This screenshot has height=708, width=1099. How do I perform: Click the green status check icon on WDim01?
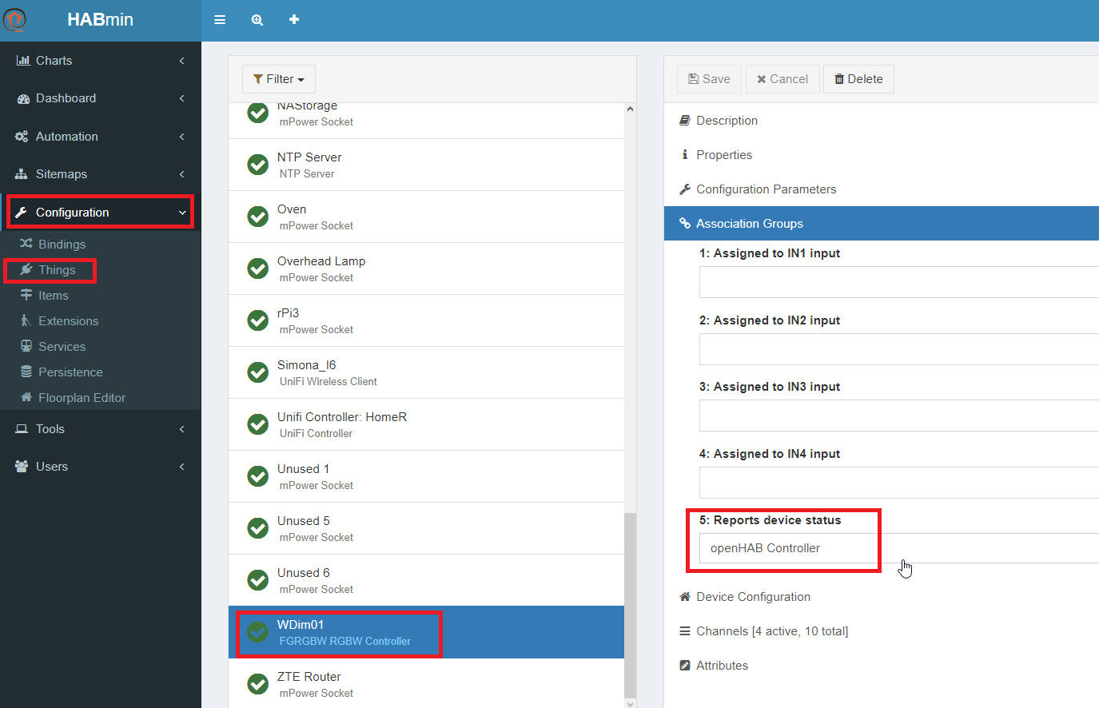point(257,631)
